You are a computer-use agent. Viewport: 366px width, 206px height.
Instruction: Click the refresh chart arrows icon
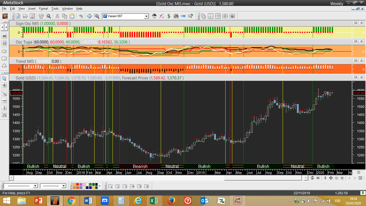(x=312, y=178)
